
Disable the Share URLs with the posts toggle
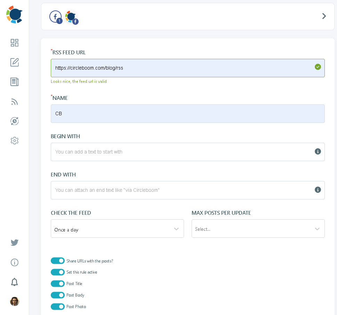pyautogui.click(x=58, y=260)
